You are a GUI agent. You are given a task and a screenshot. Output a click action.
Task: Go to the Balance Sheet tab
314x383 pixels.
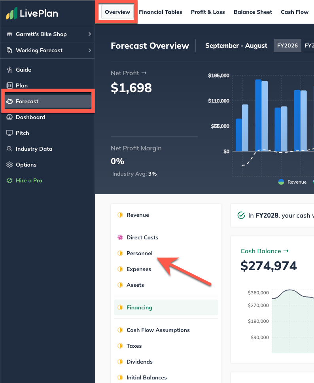pos(253,12)
